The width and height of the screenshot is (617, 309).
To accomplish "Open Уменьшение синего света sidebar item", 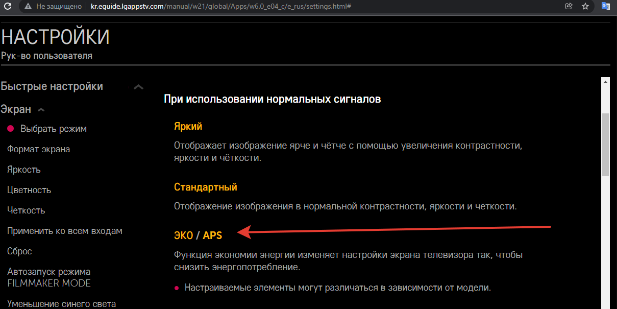I will [x=61, y=304].
